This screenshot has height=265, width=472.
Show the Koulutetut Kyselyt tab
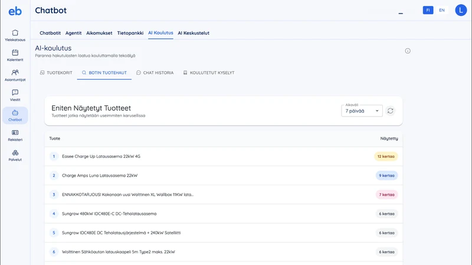click(x=209, y=72)
